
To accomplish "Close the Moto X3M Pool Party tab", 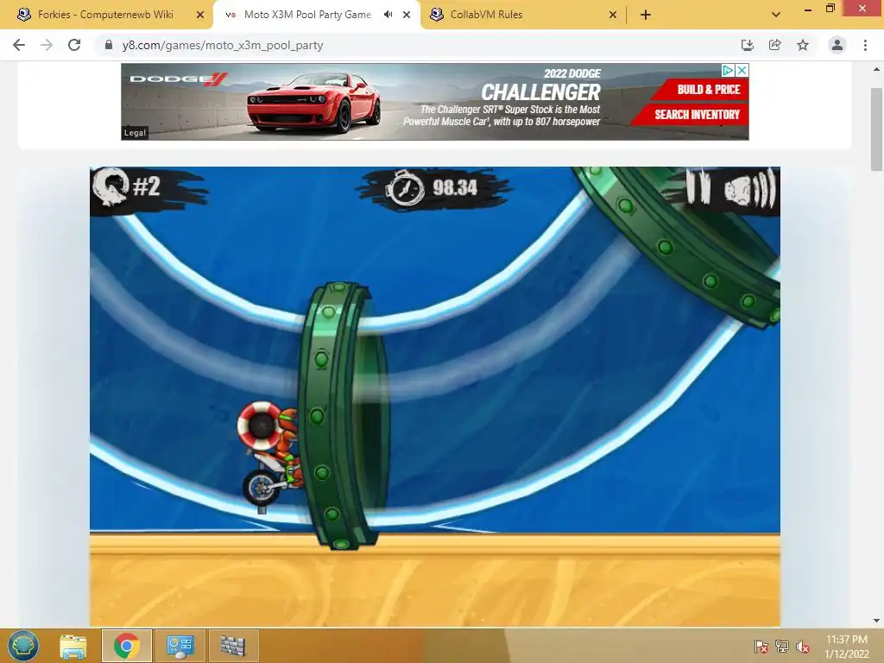I will [407, 15].
